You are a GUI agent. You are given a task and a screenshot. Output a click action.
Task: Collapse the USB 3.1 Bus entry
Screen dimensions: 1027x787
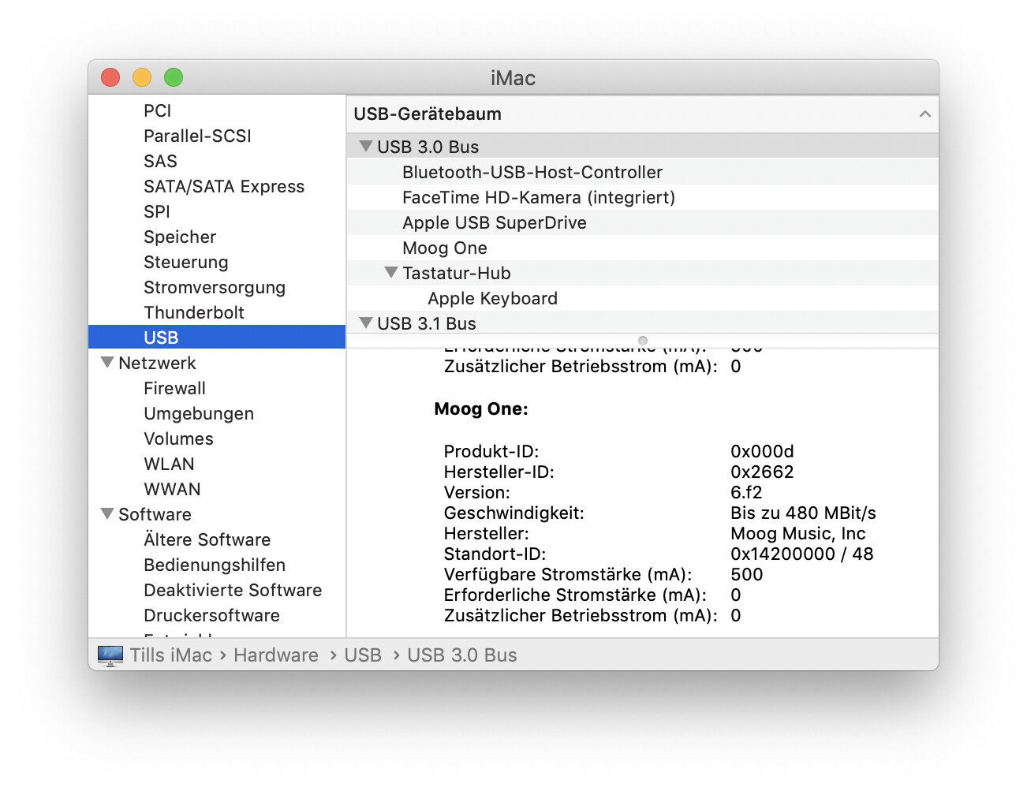(x=365, y=323)
